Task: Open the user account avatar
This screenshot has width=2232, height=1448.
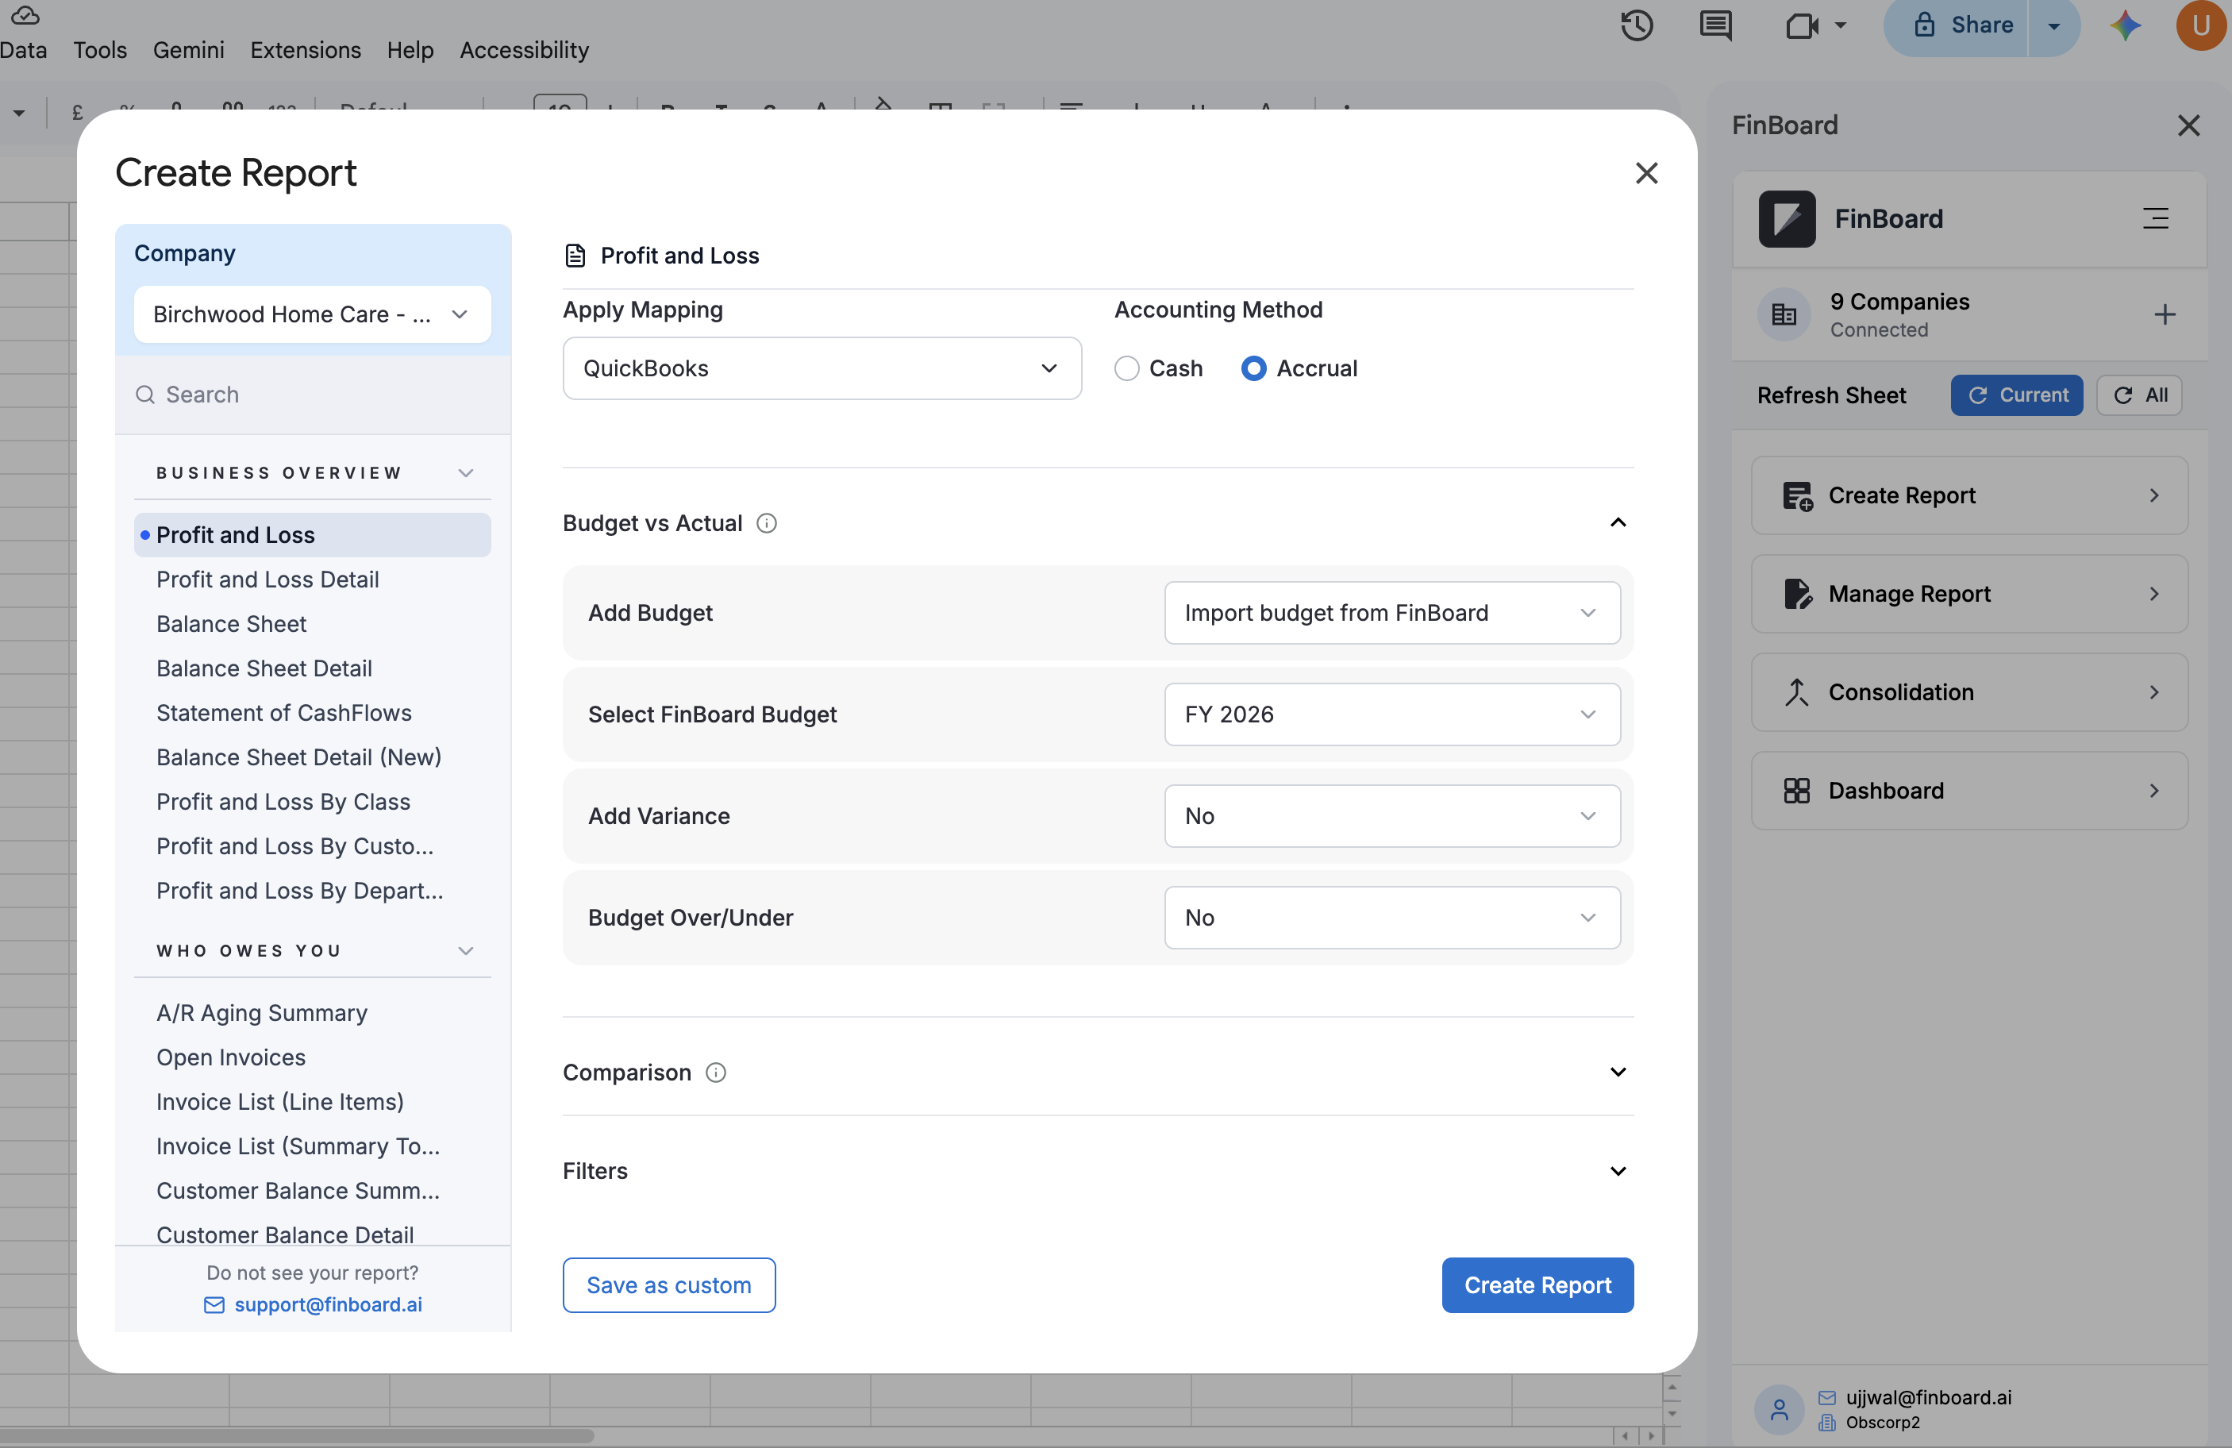Action: point(2200,25)
